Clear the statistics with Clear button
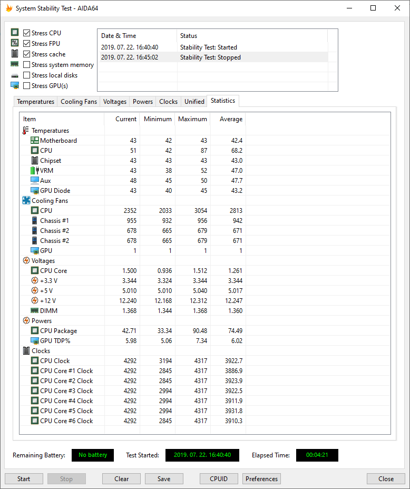The width and height of the screenshot is (410, 489). click(121, 478)
